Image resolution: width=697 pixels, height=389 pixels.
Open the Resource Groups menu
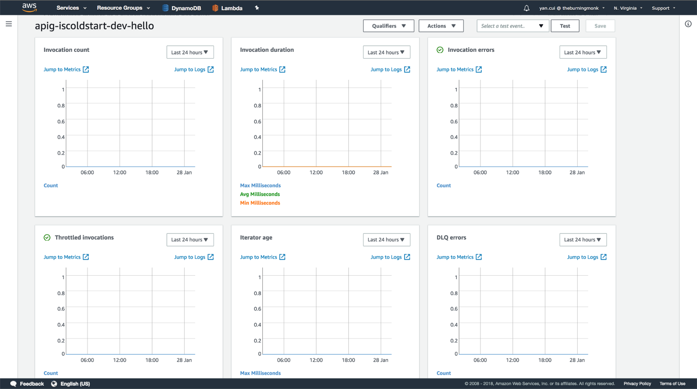pyautogui.click(x=123, y=8)
